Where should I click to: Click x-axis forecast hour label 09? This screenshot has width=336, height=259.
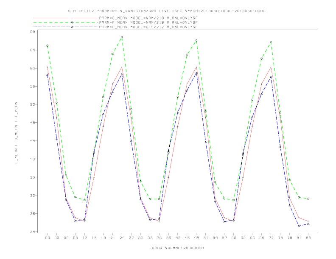[x=75, y=238]
